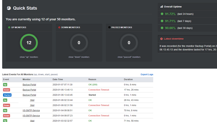
Task: Click the blue Started badge
Action: (7, 95)
